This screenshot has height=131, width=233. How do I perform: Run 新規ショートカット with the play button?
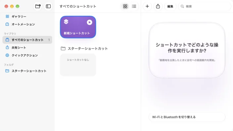[89, 22]
